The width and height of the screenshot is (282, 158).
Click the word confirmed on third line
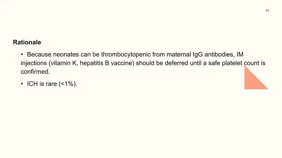[x=35, y=72]
